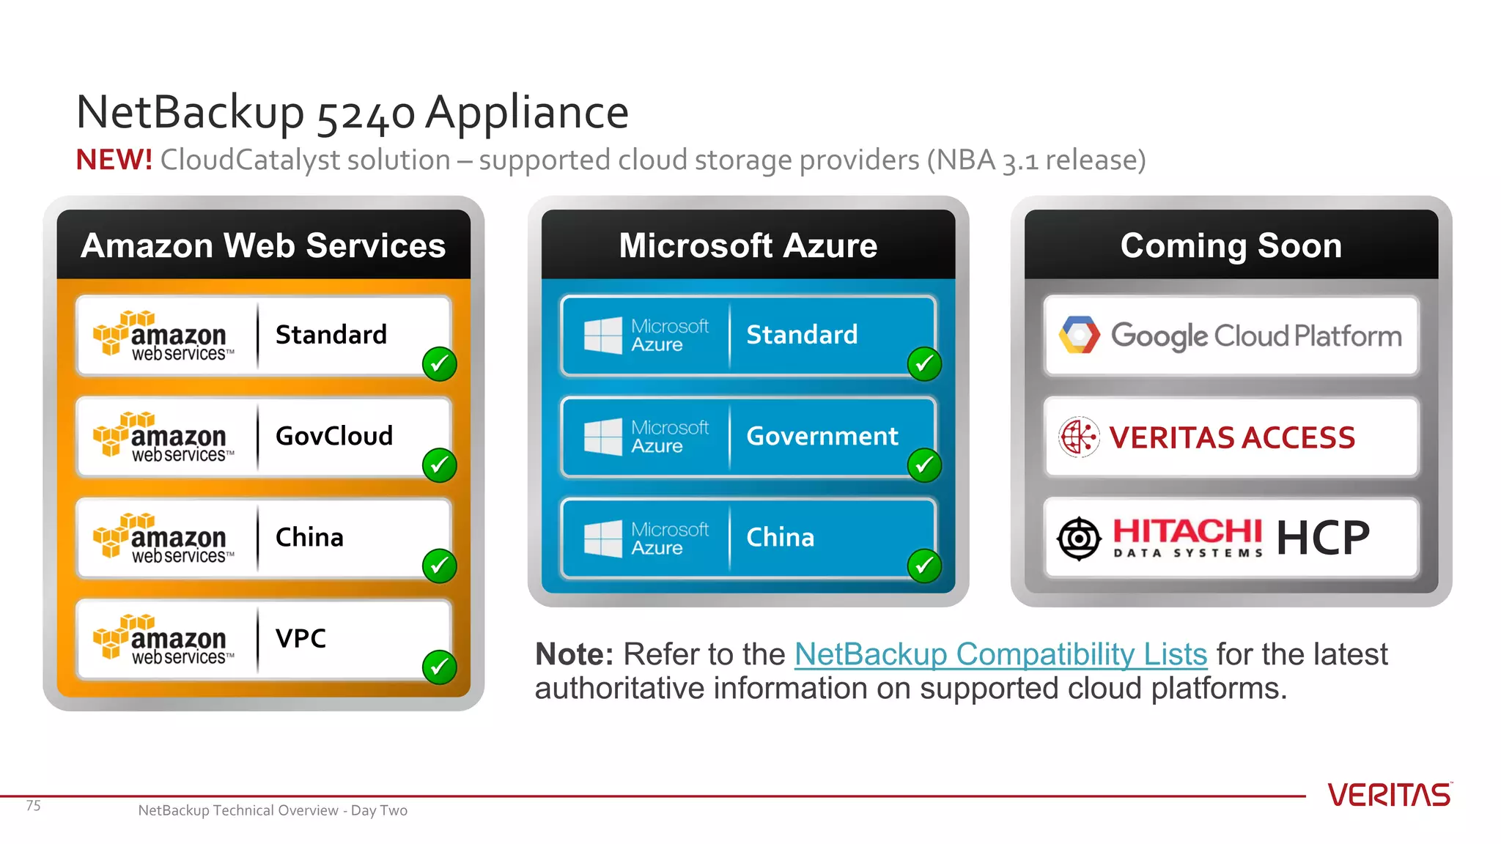Click the Google Cloud Platform hexagon icon
The image size is (1501, 844).
(x=1079, y=335)
